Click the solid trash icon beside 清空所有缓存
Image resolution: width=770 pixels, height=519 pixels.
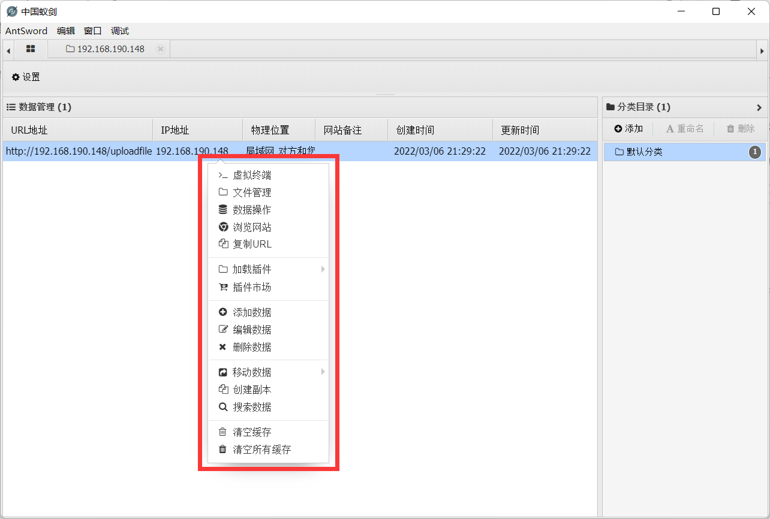pos(222,449)
